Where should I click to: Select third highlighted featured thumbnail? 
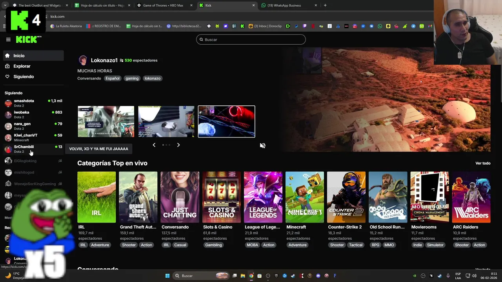[x=227, y=121]
